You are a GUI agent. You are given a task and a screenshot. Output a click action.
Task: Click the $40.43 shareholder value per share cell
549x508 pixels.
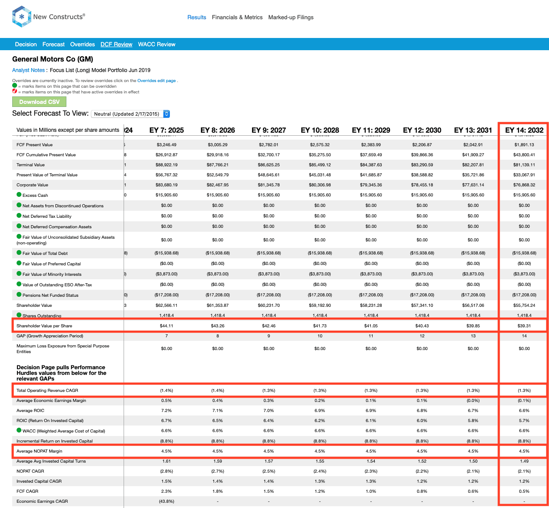422,326
